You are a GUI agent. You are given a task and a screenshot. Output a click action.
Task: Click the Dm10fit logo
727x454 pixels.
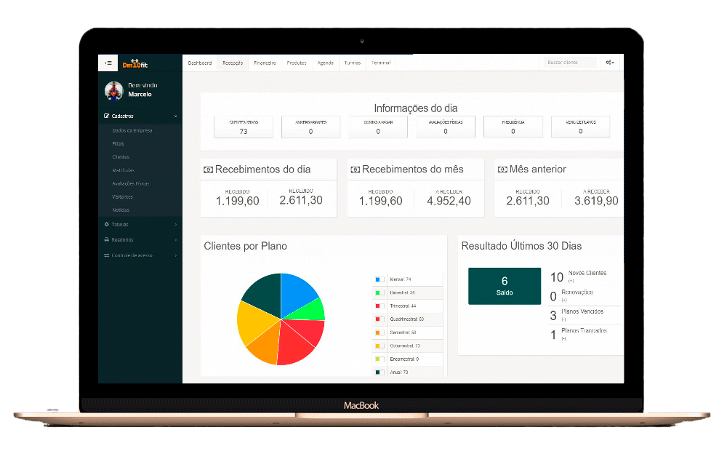(x=135, y=63)
